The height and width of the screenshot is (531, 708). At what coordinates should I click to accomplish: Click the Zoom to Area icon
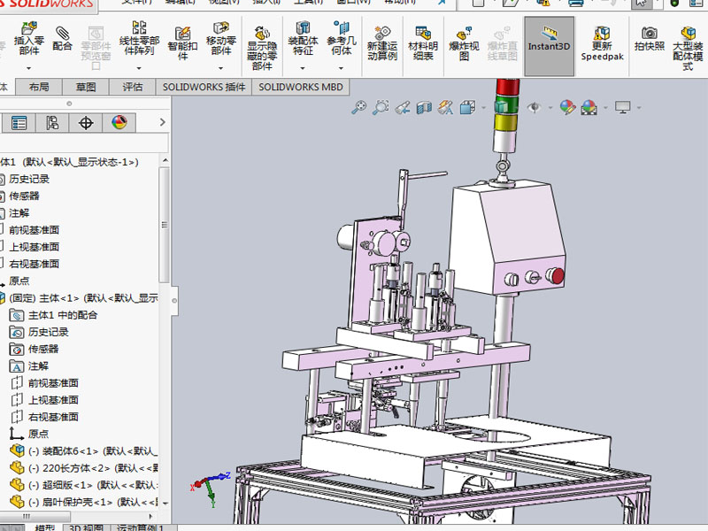[x=381, y=108]
